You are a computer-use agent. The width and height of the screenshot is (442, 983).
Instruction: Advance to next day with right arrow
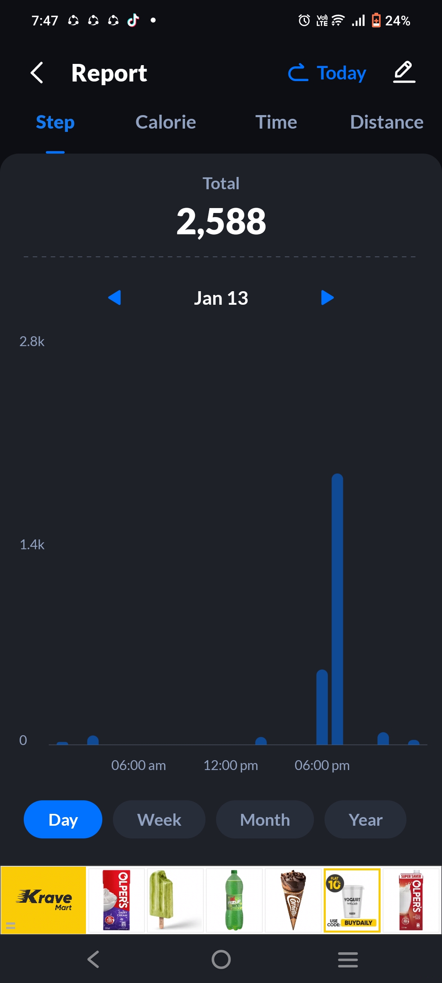coord(327,298)
